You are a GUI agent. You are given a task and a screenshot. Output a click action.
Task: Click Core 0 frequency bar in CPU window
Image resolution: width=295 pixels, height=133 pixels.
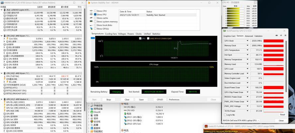tap(236, 9)
